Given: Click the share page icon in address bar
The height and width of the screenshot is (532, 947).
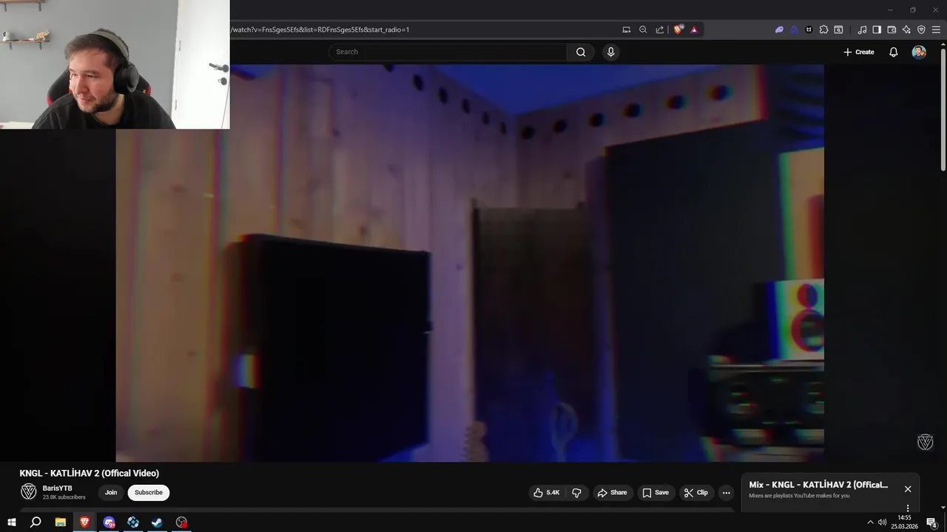Looking at the screenshot, I should pos(660,30).
